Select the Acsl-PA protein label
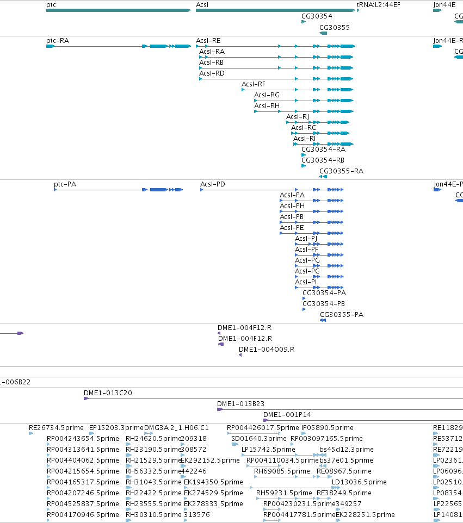Screen dimensions: 463x523 [292, 195]
